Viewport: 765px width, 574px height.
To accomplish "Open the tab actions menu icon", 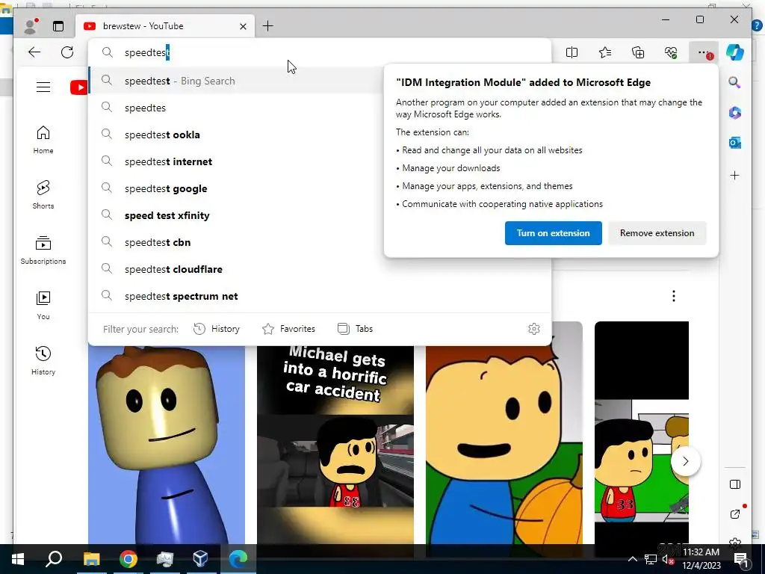I will tap(58, 26).
